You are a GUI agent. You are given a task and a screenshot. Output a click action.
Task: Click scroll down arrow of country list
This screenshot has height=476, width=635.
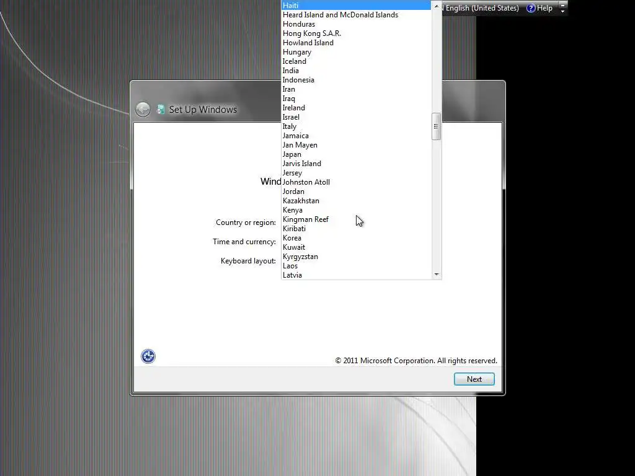point(436,275)
